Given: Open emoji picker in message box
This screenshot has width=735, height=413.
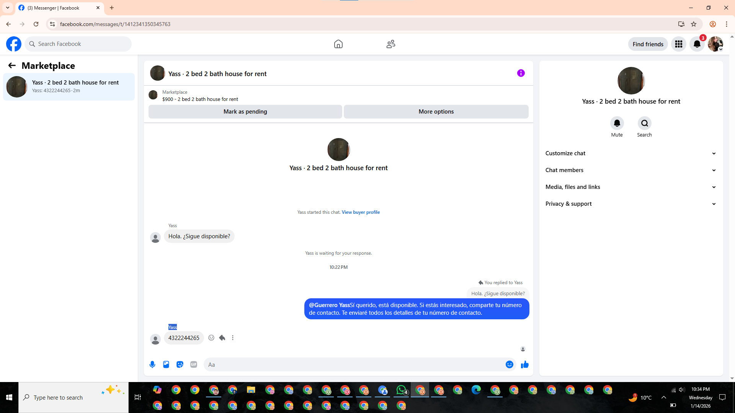Looking at the screenshot, I should click(509, 364).
